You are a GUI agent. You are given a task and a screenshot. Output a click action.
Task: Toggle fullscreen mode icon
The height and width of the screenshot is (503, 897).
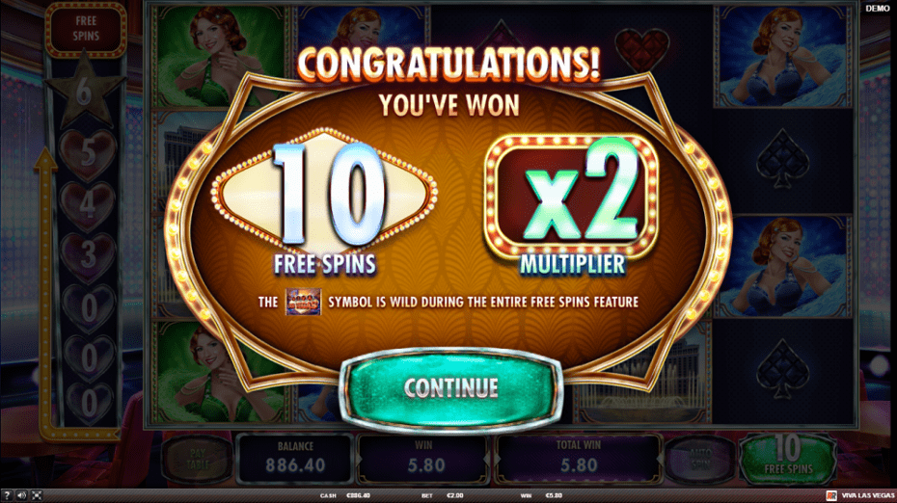click(37, 495)
